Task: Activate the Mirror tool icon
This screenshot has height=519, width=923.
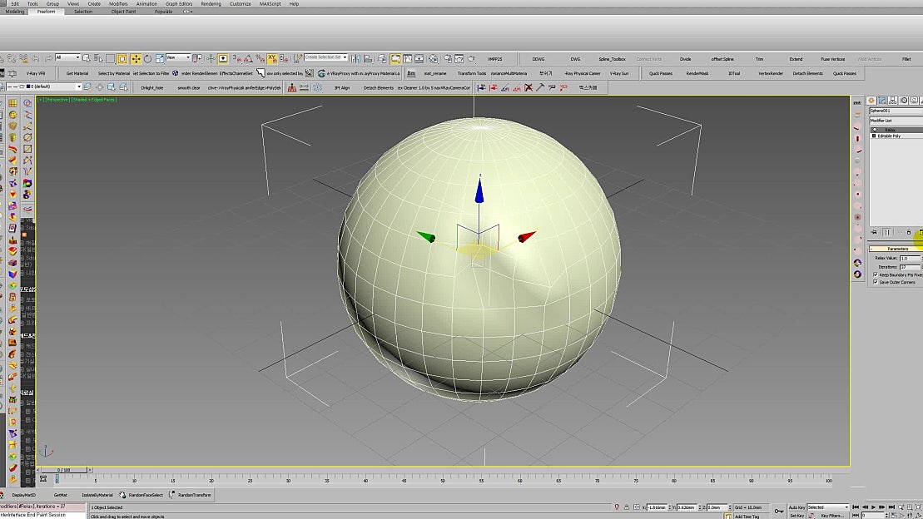Action: 355,58
